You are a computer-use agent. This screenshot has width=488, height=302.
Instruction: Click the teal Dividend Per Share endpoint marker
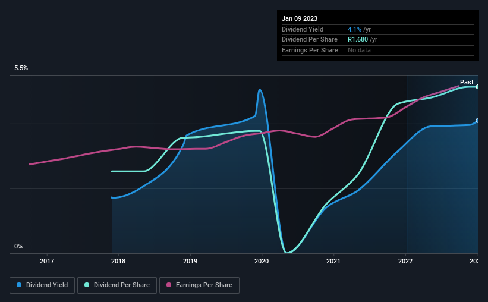pos(478,87)
